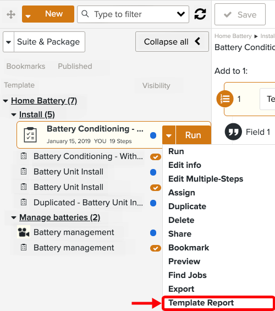Click the step 1 text field
275x311 pixels.
pyautogui.click(x=267, y=99)
